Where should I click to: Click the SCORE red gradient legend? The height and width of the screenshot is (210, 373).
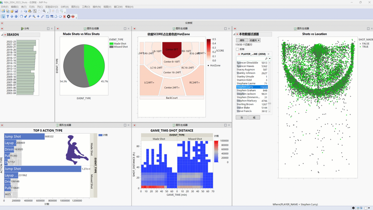(x=209, y=50)
